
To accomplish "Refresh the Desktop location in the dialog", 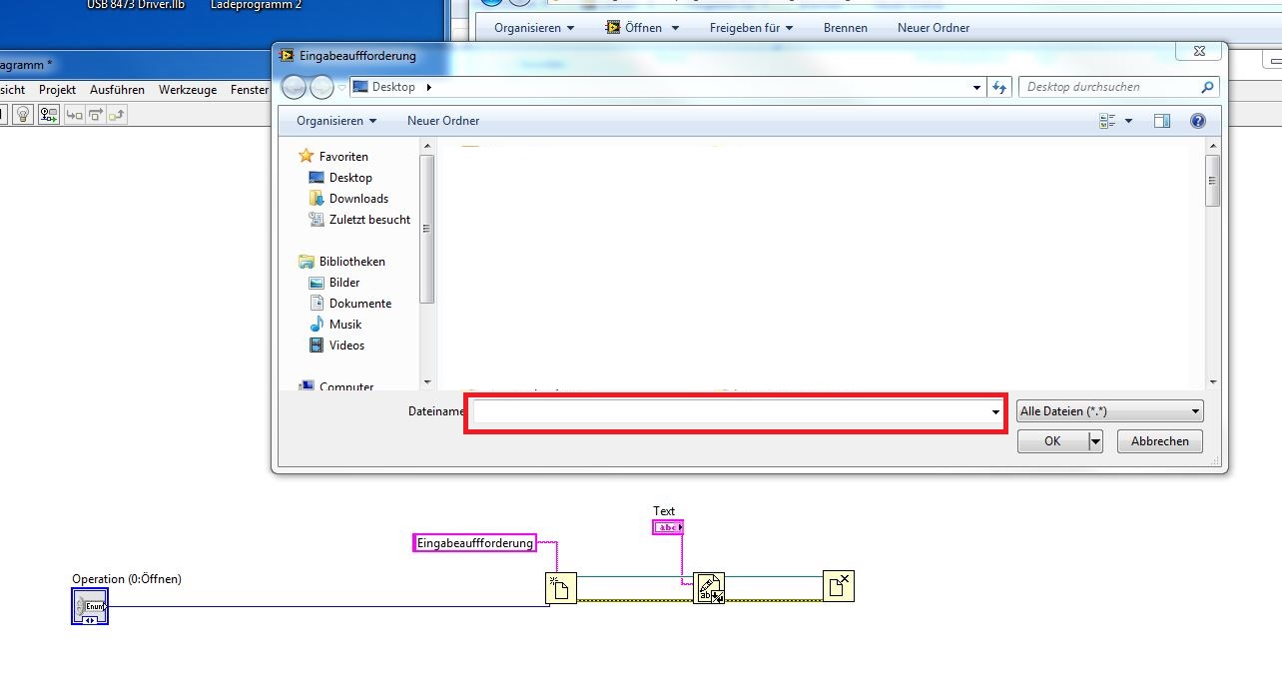I will 1000,87.
